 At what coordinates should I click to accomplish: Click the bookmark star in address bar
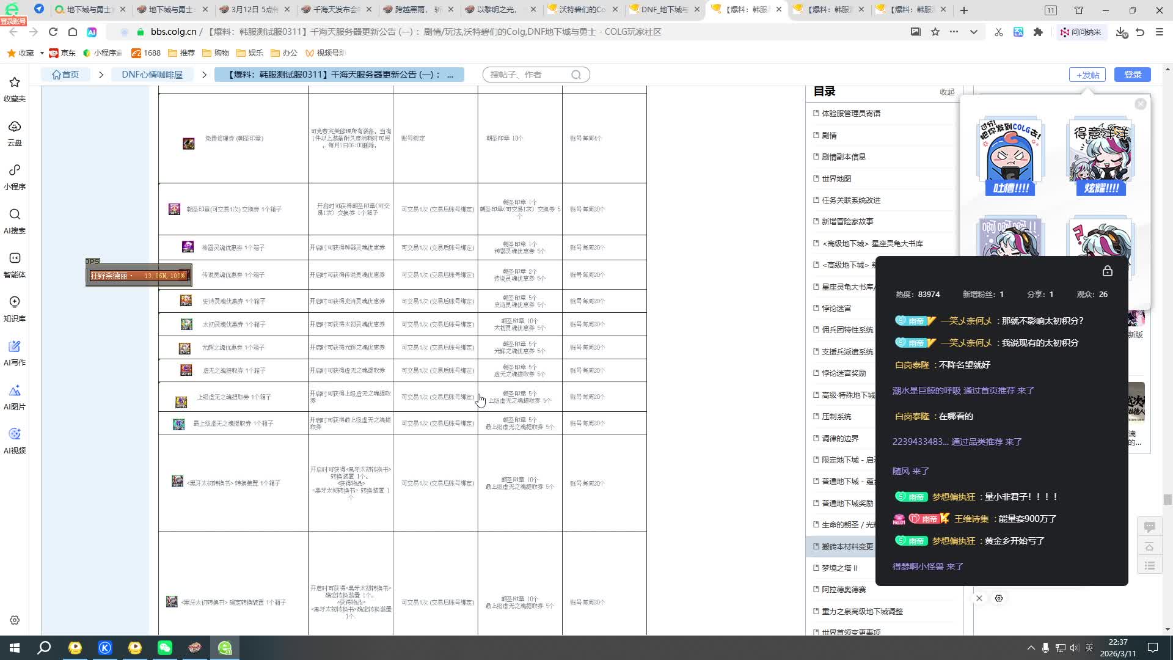pyautogui.click(x=935, y=32)
